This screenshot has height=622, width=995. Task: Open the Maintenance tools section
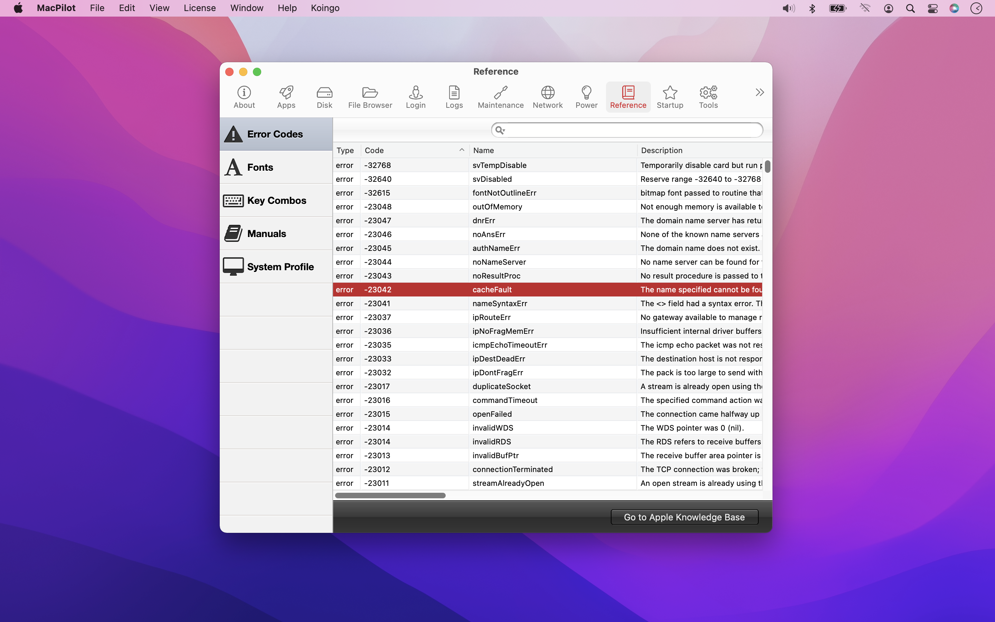500,97
